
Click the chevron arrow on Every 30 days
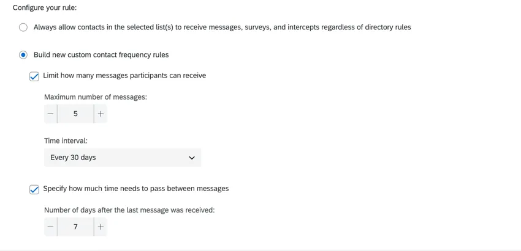191,158
